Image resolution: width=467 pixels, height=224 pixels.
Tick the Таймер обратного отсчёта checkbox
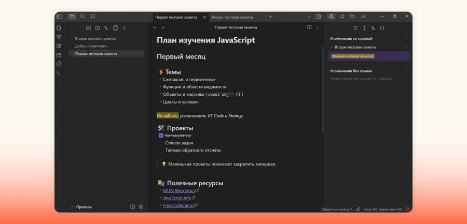click(161, 151)
